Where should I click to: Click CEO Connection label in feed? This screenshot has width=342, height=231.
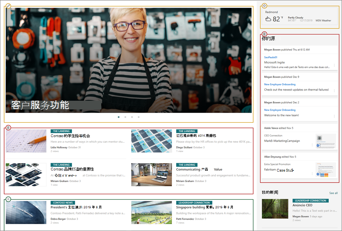(273, 136)
